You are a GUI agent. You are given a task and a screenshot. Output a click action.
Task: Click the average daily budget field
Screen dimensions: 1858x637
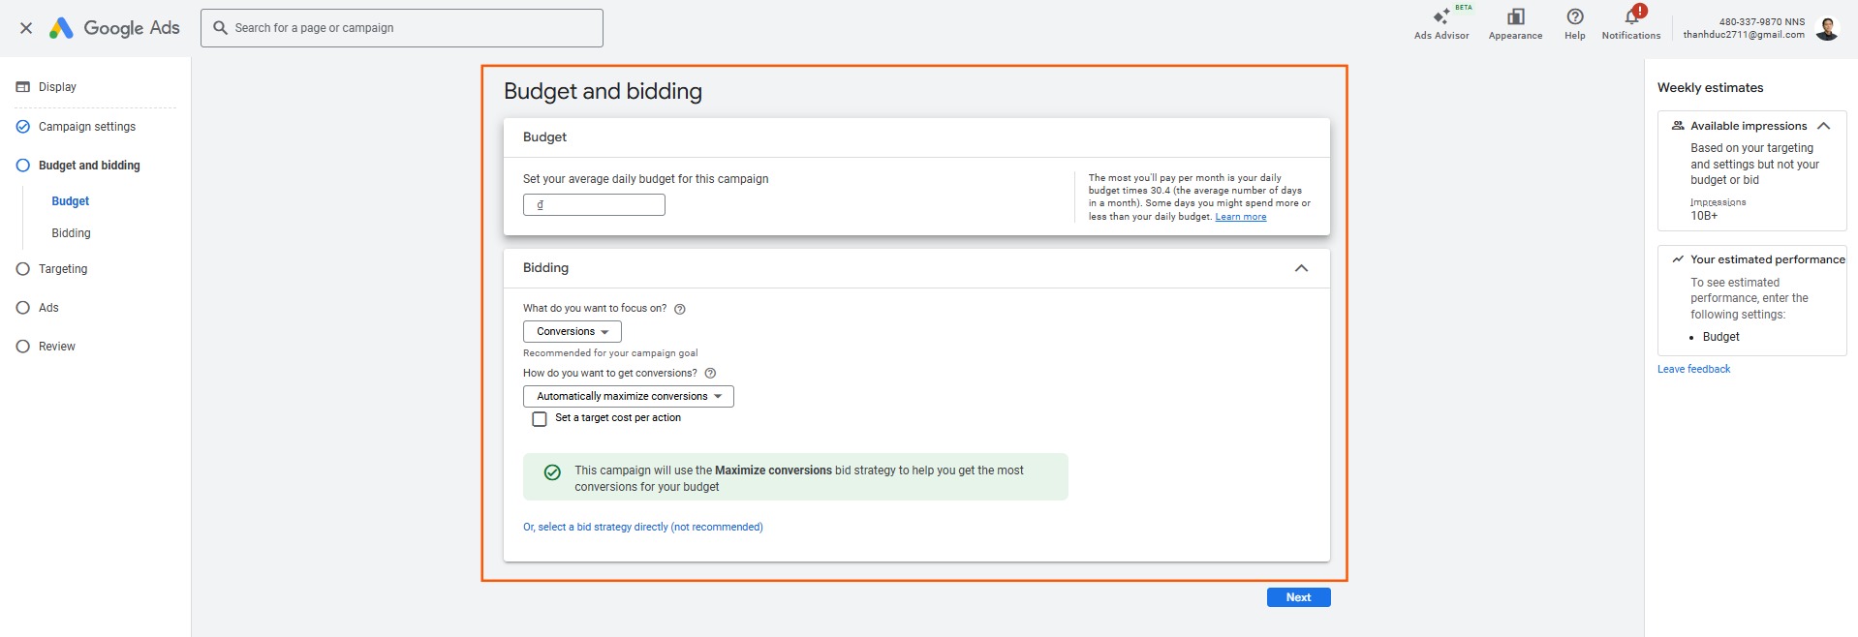point(594,205)
